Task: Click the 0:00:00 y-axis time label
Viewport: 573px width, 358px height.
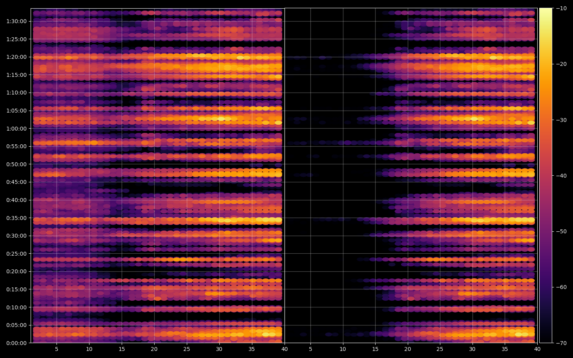Action: click(x=16, y=343)
